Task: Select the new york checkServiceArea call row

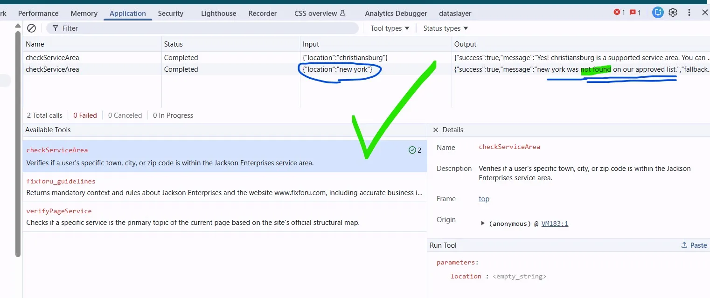Action: pos(366,69)
